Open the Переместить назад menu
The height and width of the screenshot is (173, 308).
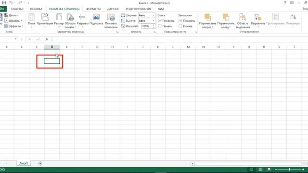pyautogui.click(x=226, y=21)
